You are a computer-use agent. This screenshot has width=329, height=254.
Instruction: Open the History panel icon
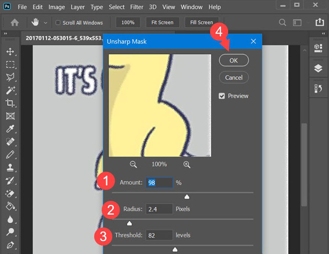318,88
